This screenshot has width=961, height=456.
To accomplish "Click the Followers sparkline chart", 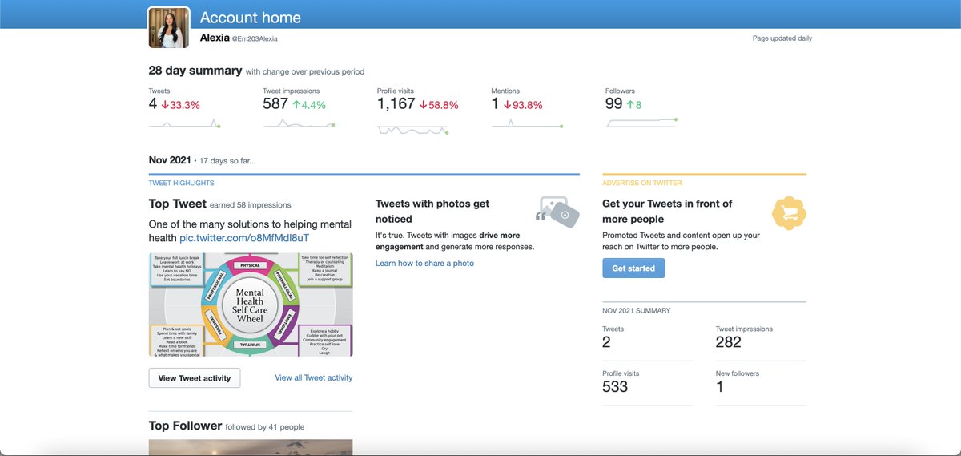I will [642, 123].
